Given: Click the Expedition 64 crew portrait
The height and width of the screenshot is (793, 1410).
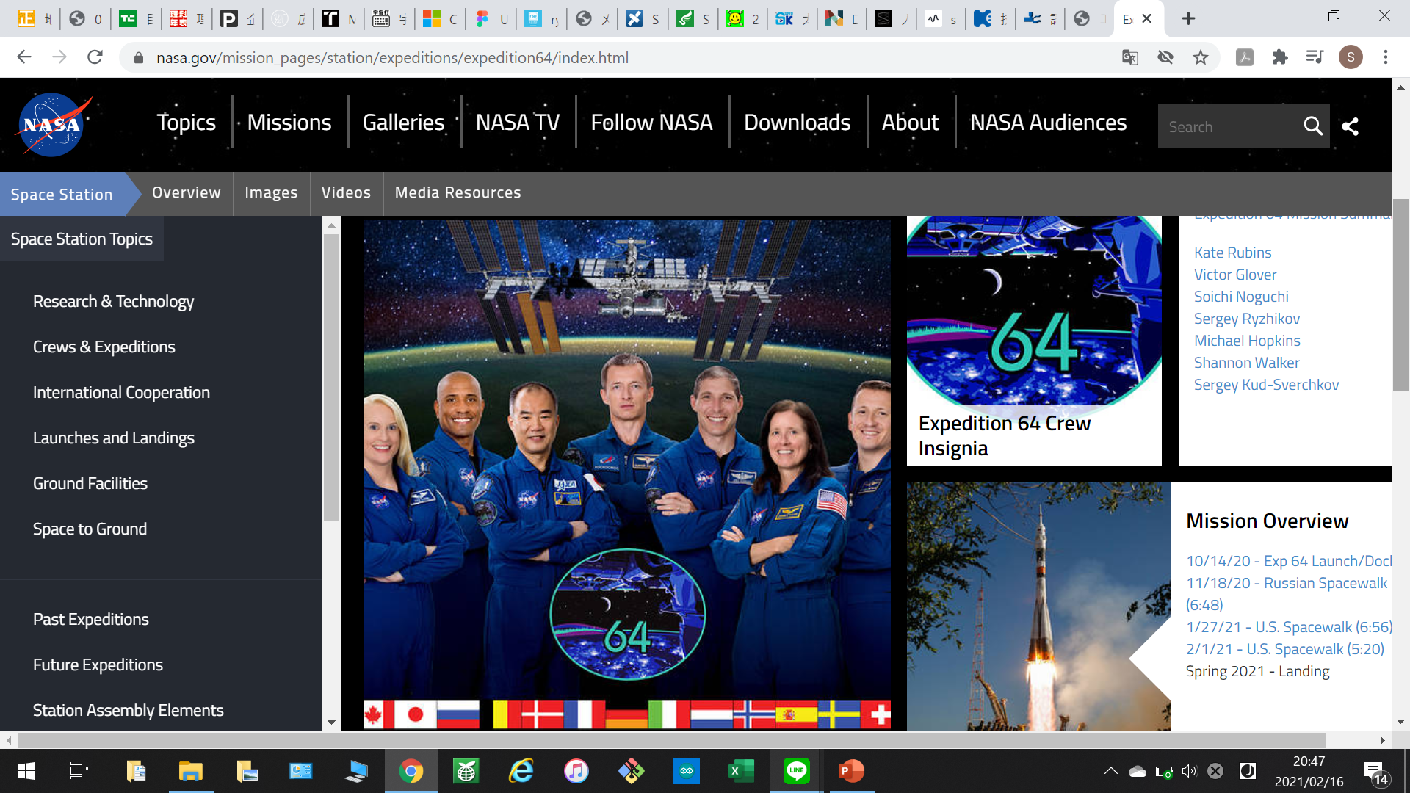Looking at the screenshot, I should (x=627, y=474).
